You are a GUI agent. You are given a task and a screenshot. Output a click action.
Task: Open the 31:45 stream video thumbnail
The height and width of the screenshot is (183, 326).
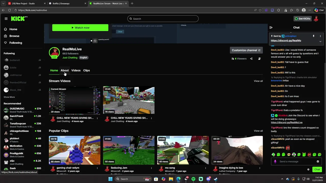pos(129,100)
